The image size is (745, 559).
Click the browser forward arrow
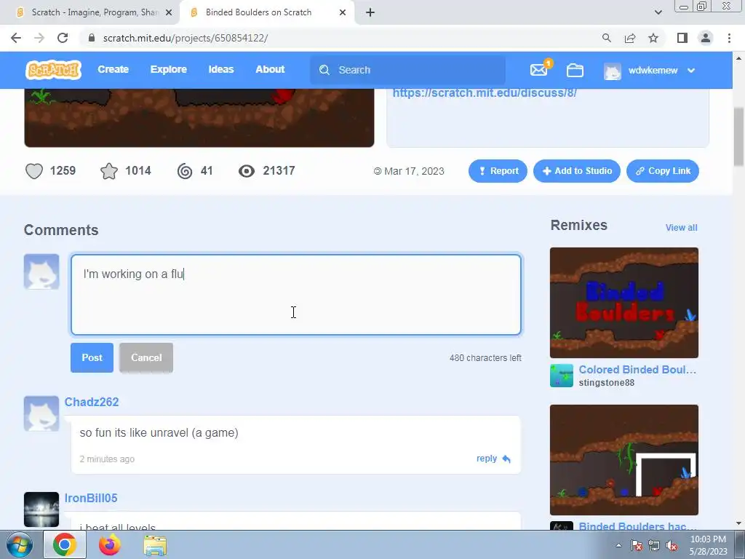pyautogui.click(x=39, y=38)
